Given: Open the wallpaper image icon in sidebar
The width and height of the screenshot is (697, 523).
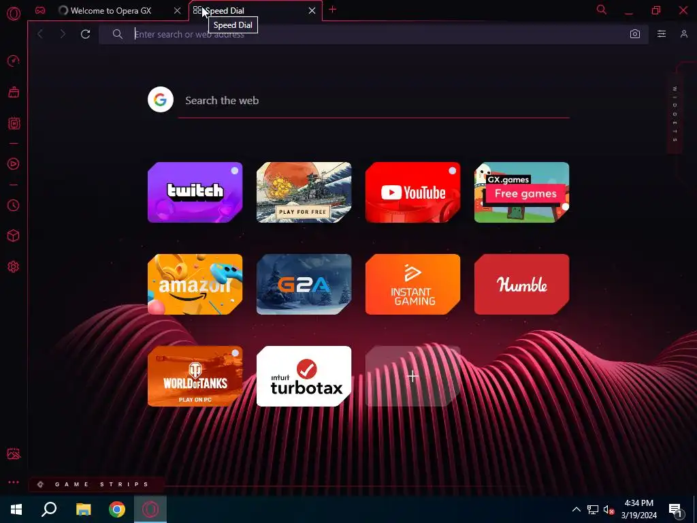Looking at the screenshot, I should coord(14,454).
